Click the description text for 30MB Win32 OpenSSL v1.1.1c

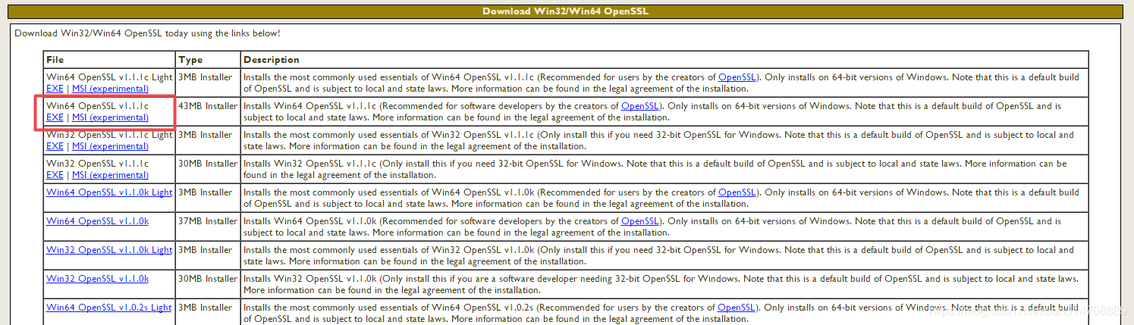coord(655,170)
